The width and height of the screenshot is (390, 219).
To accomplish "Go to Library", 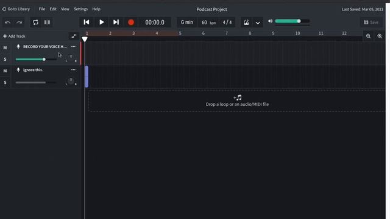I will (x=16, y=9).
